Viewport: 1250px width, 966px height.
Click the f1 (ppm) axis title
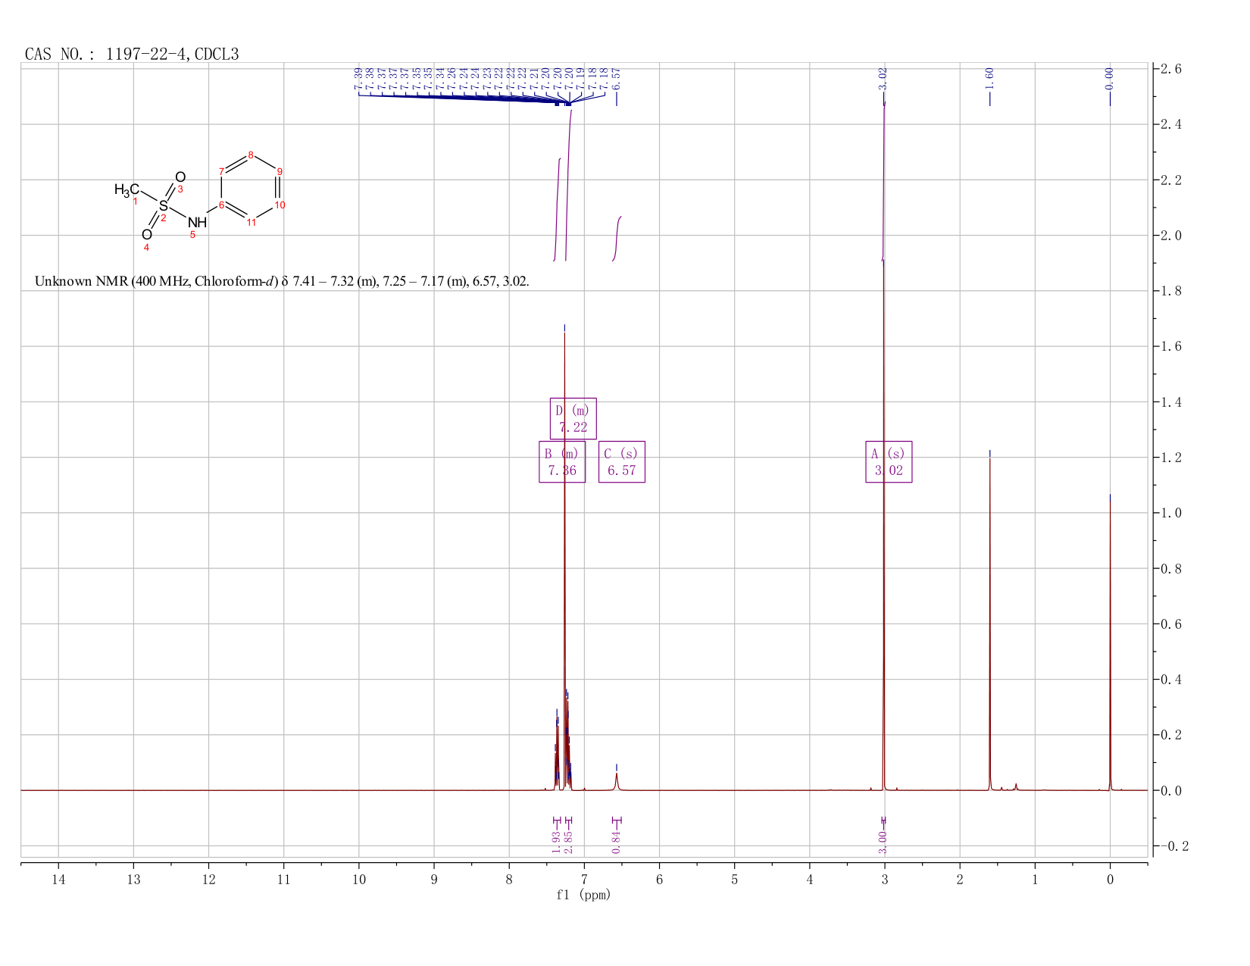click(583, 895)
